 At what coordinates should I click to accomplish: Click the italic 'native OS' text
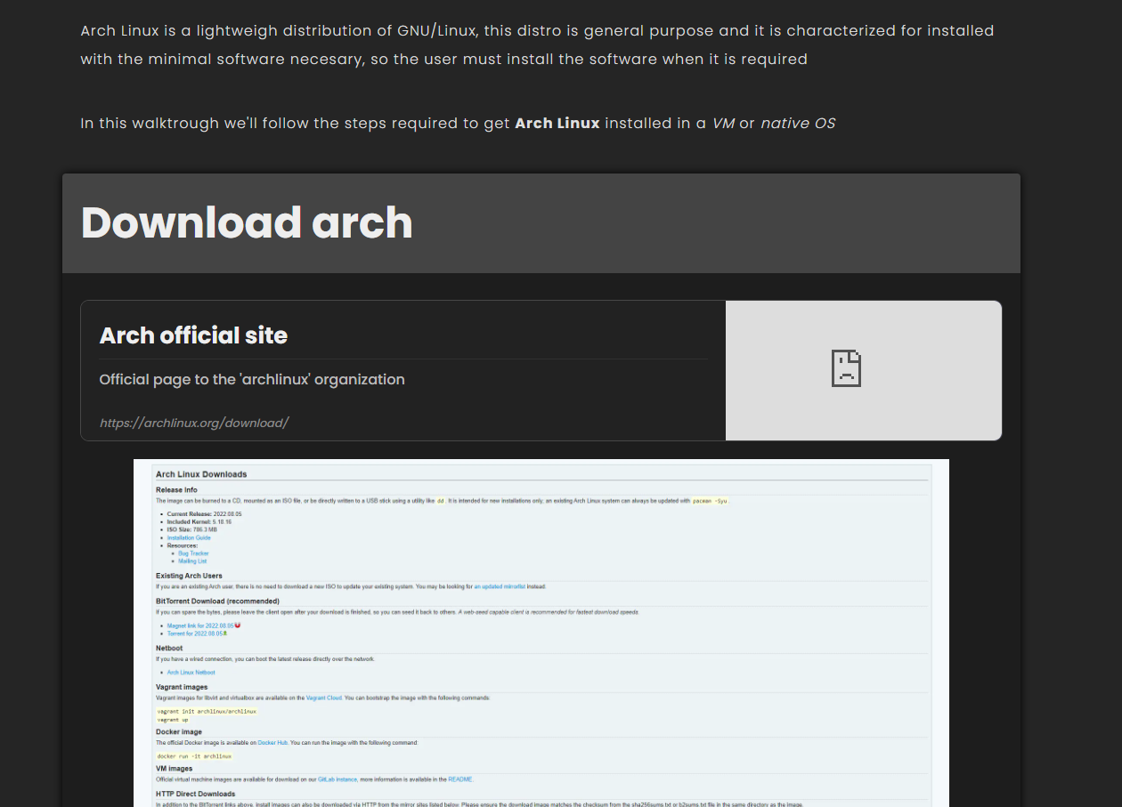(798, 123)
